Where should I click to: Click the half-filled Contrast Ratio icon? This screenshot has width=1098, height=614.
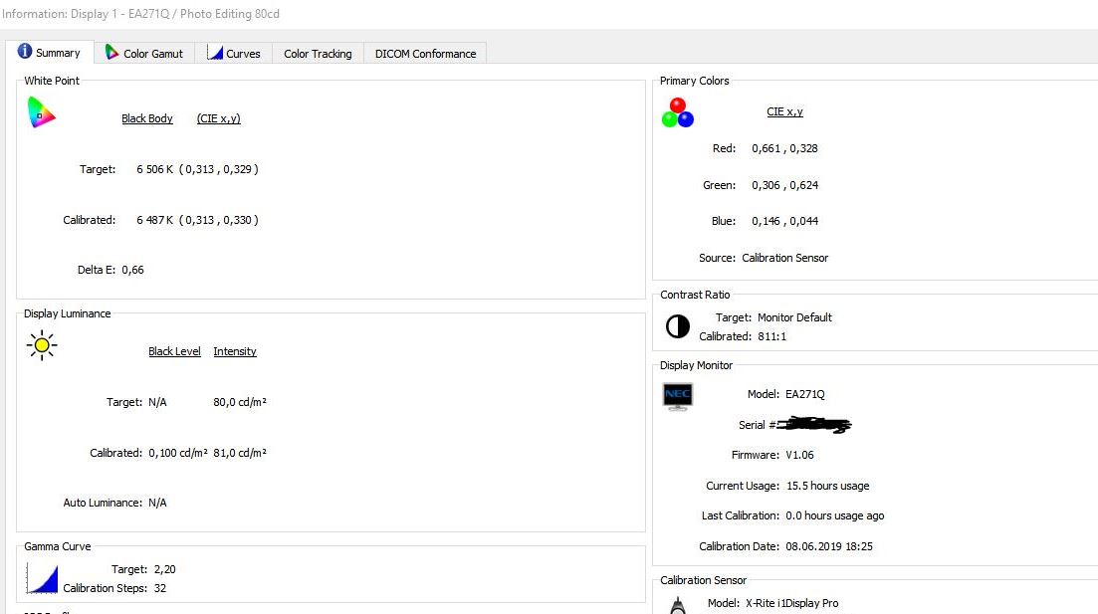tap(678, 326)
